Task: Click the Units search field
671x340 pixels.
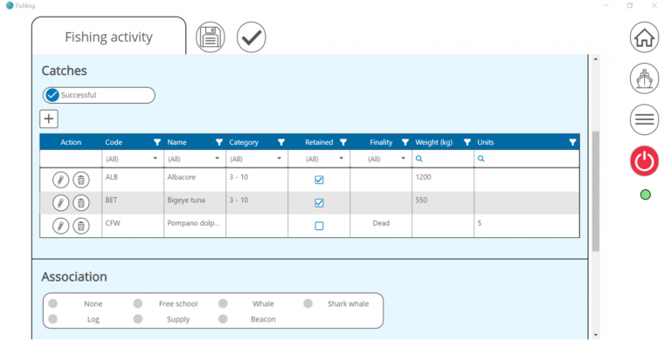Action: point(527,159)
